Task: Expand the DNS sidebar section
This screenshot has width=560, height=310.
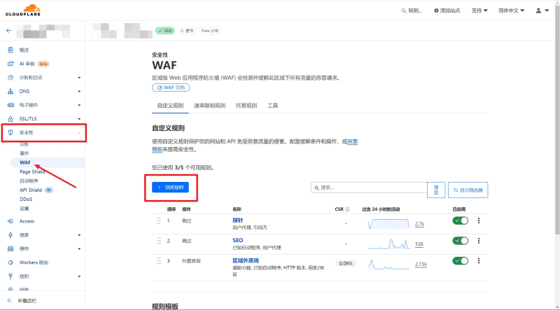Action: [79, 92]
